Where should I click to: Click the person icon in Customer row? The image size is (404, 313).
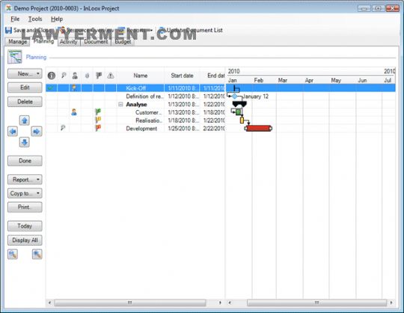coord(74,112)
